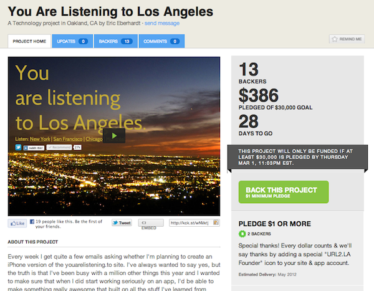Click the Tweet button below video
This screenshot has width=374, height=291.
click(x=121, y=222)
